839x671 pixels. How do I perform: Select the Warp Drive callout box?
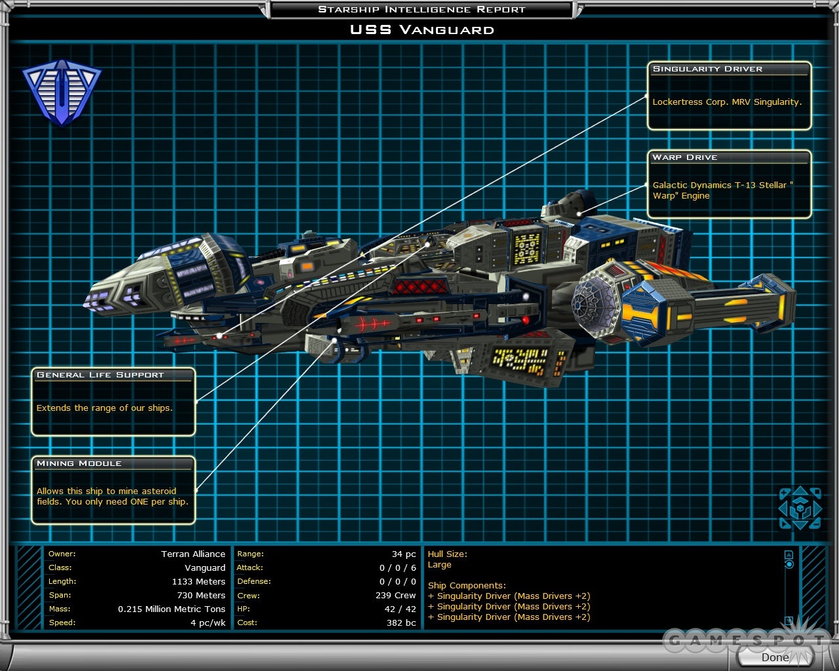tap(729, 184)
